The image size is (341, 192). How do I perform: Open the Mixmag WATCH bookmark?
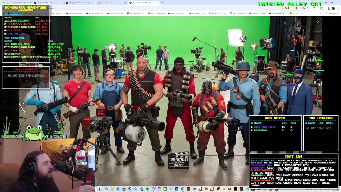click(136, 13)
